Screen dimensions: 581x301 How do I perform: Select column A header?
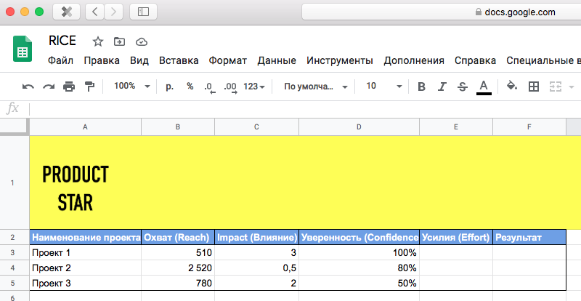coord(85,127)
